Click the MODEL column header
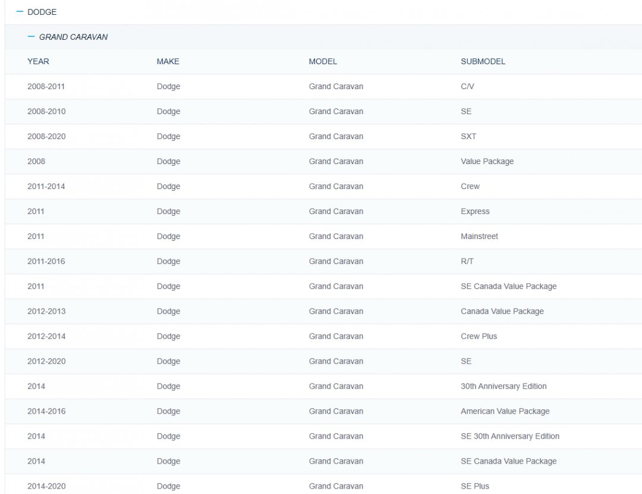642x494 pixels. point(323,61)
